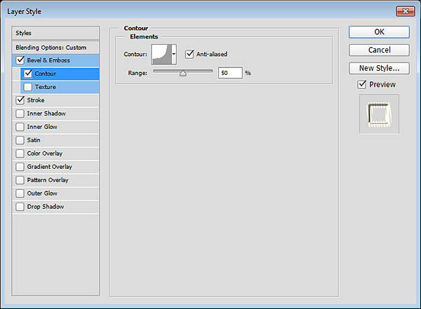Uncheck the Contour sub-effect checkbox

(x=28, y=74)
